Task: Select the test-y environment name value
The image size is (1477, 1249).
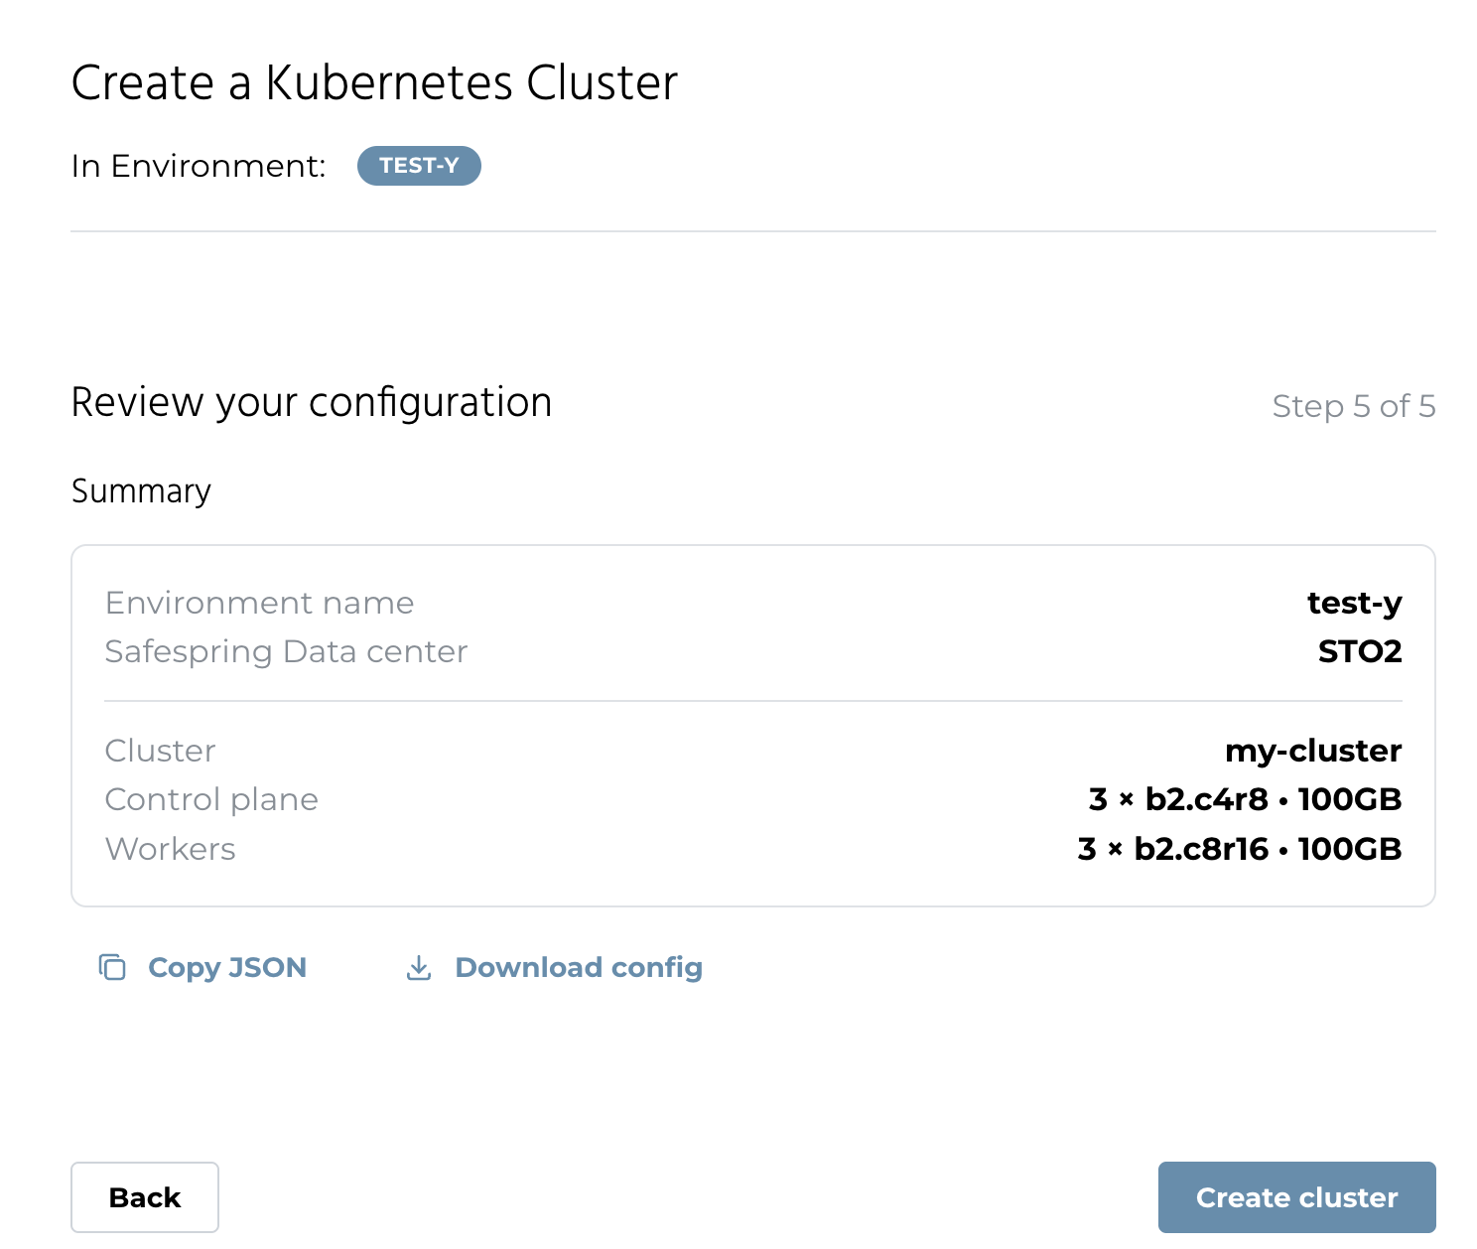Action: pyautogui.click(x=1354, y=603)
